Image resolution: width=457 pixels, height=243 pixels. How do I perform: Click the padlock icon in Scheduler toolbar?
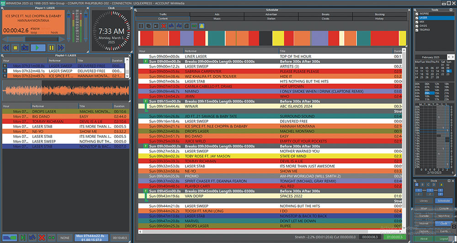[202, 26]
